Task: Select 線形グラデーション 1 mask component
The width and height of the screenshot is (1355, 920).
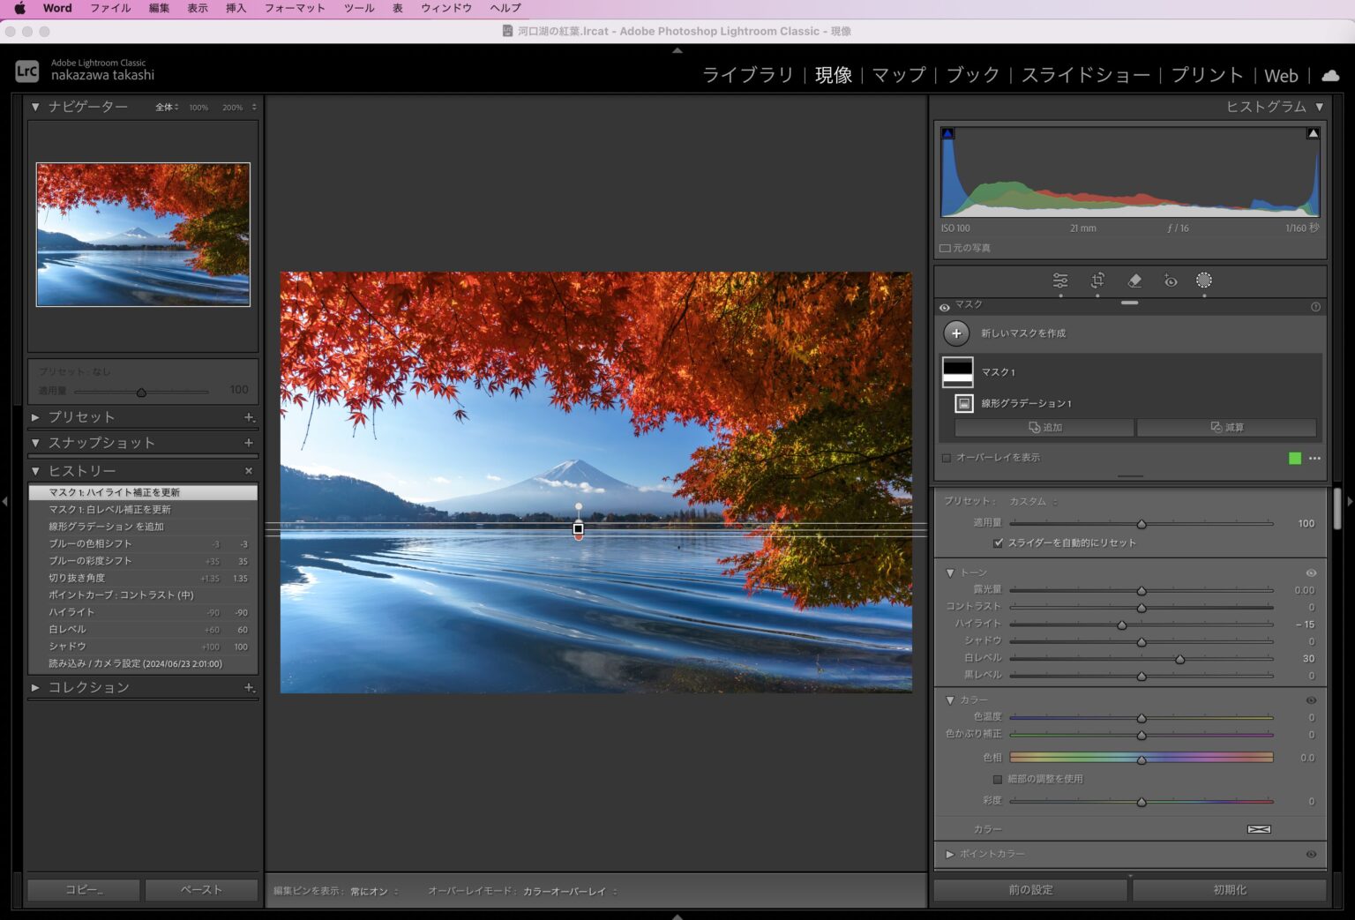Action: tap(1026, 404)
